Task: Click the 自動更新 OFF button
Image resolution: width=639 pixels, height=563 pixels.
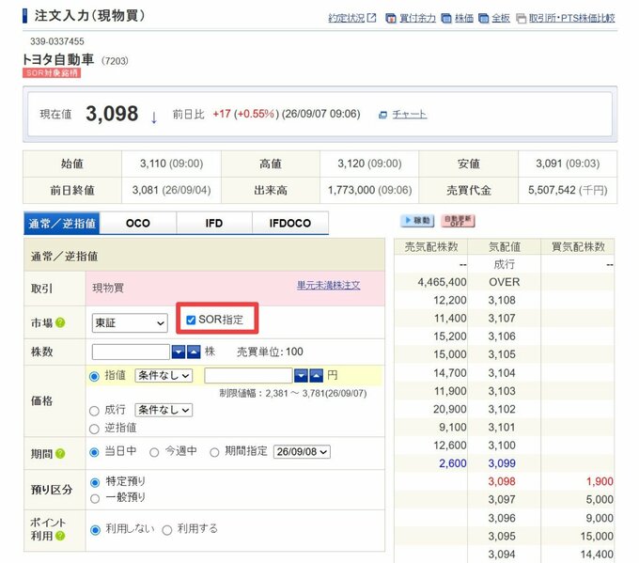Action: point(458,221)
